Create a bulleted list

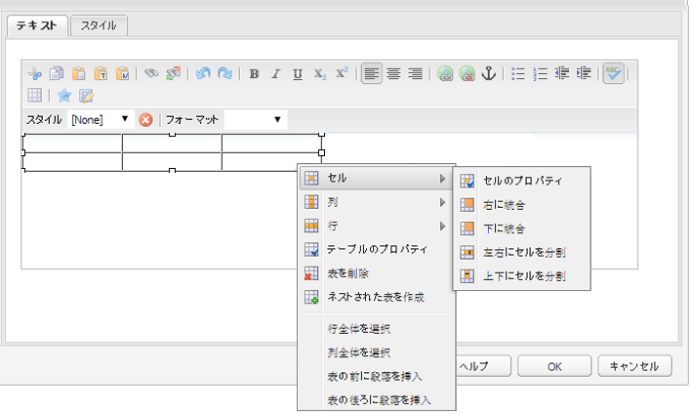point(518,73)
